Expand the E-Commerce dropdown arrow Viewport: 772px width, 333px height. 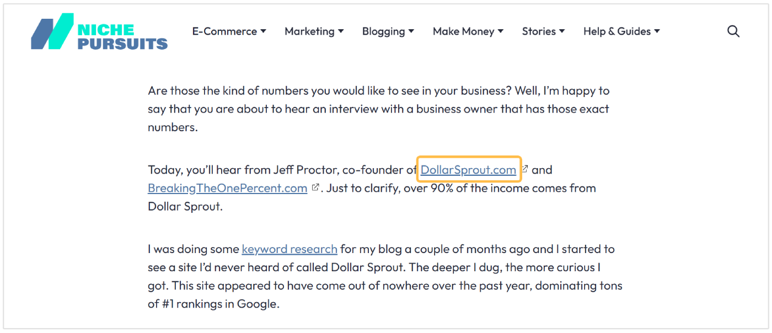point(264,31)
